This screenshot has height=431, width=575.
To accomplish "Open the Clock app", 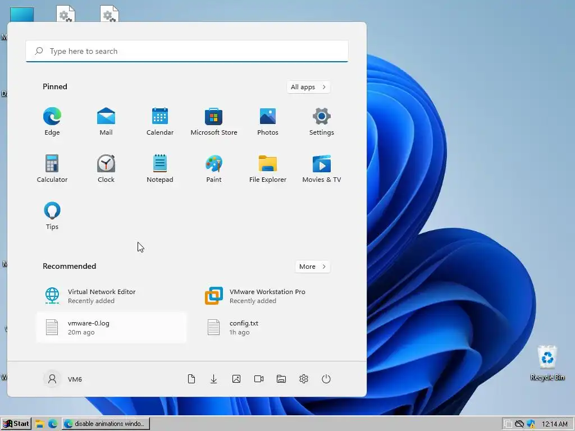I will (x=106, y=168).
